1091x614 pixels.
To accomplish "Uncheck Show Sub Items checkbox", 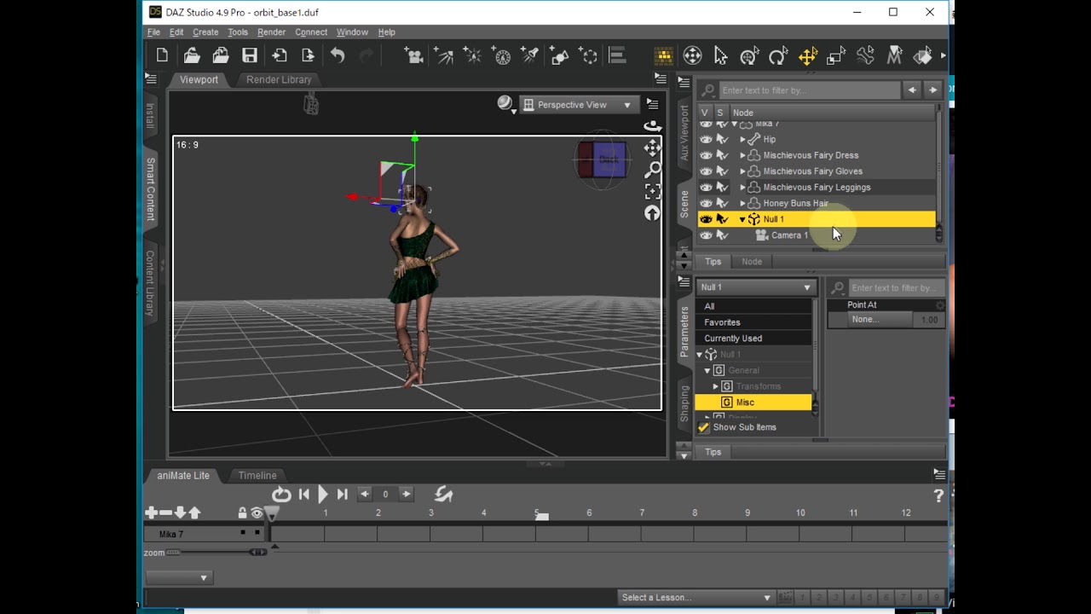I will [704, 427].
